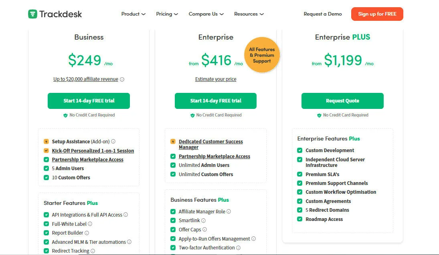Viewport: 439px width, 255px height.
Task: Click the green checkmark next to Custom Development
Action: point(300,150)
